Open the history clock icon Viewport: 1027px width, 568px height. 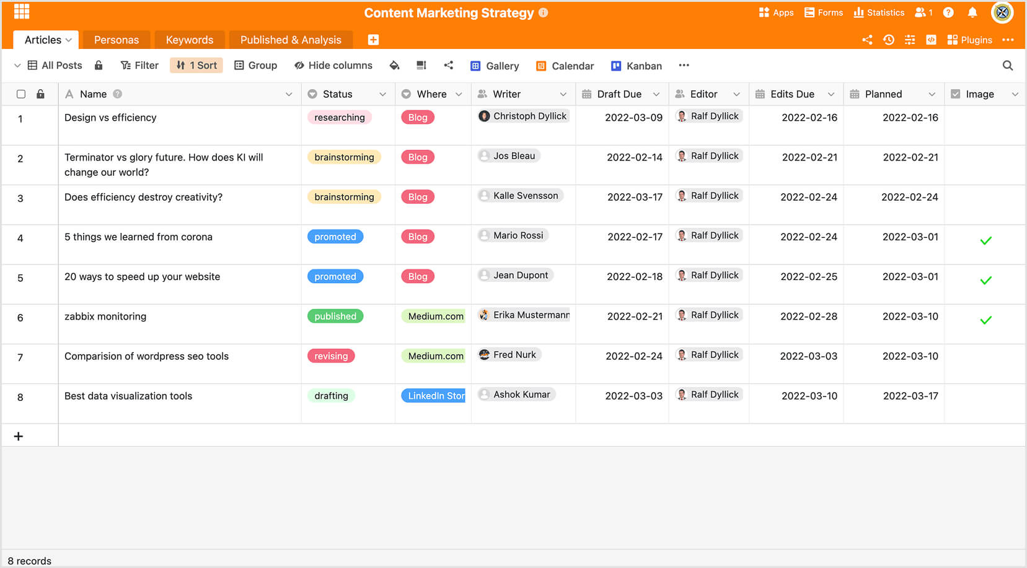coord(888,40)
